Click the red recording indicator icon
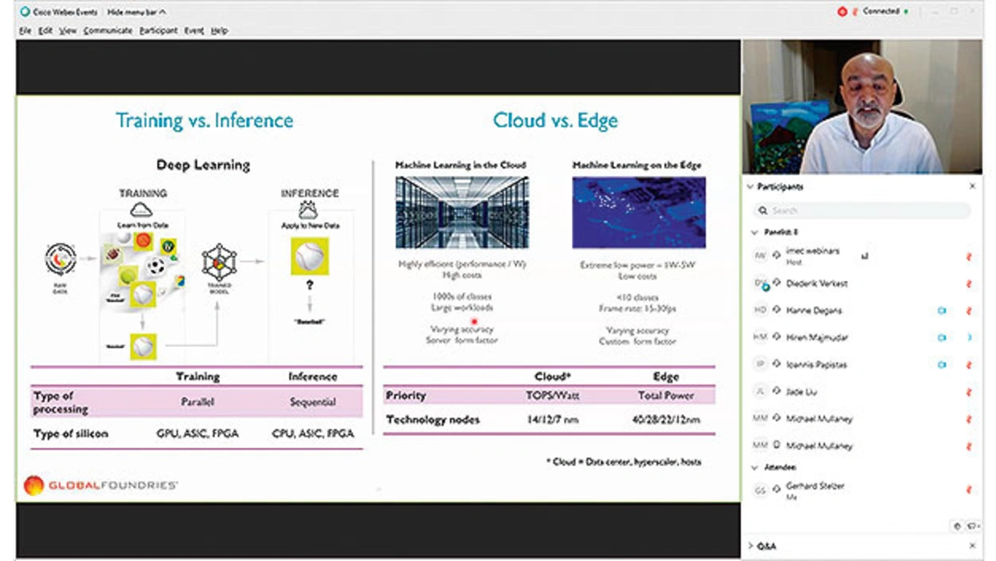This screenshot has height=561, width=996. [x=841, y=12]
